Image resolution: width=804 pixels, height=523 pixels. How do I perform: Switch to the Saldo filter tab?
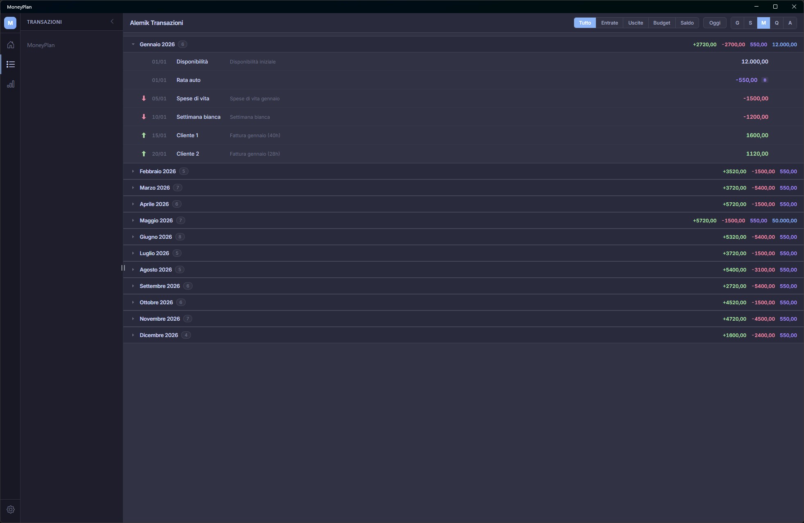[x=687, y=23]
